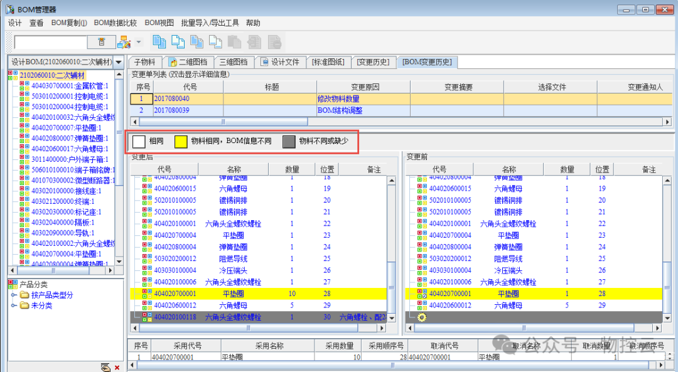Click the search button beside the toolbar input
The height and width of the screenshot is (372, 678).
point(102,42)
